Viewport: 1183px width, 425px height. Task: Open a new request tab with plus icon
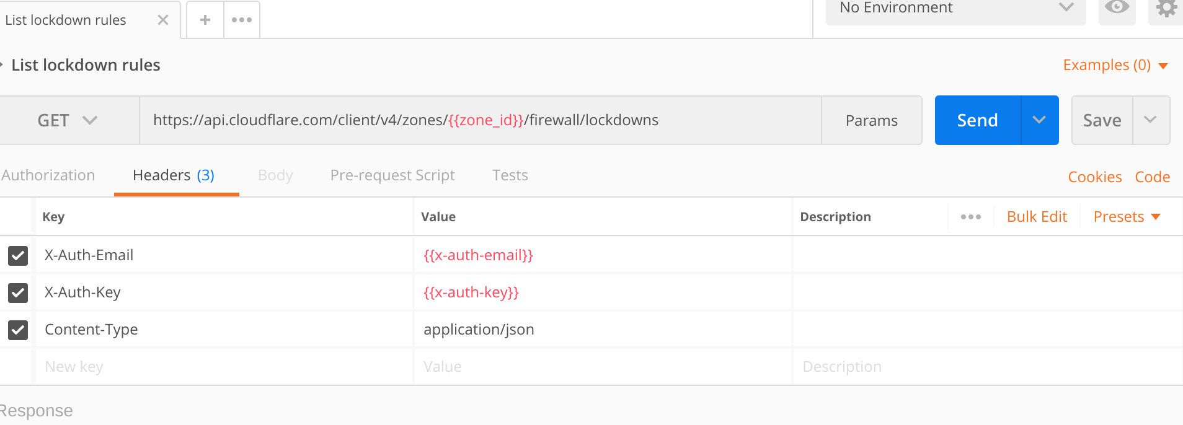(205, 20)
